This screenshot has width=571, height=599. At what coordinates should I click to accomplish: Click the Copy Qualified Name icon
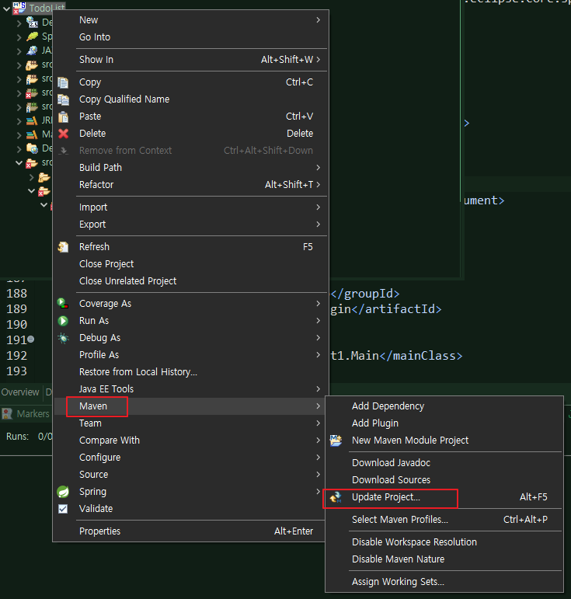pyautogui.click(x=63, y=99)
